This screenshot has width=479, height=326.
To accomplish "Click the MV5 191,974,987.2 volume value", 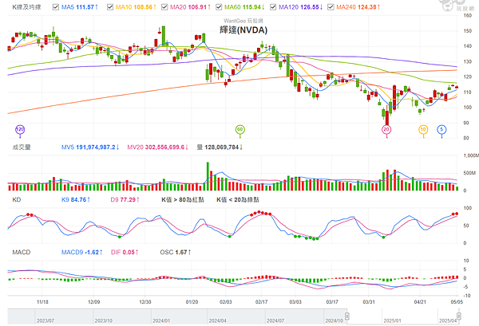I will tap(90, 147).
